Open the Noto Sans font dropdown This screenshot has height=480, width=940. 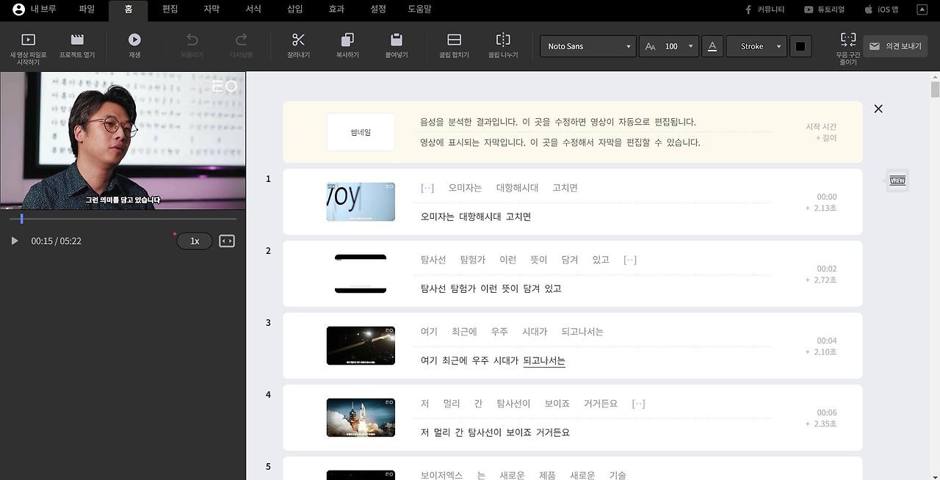pyautogui.click(x=588, y=46)
